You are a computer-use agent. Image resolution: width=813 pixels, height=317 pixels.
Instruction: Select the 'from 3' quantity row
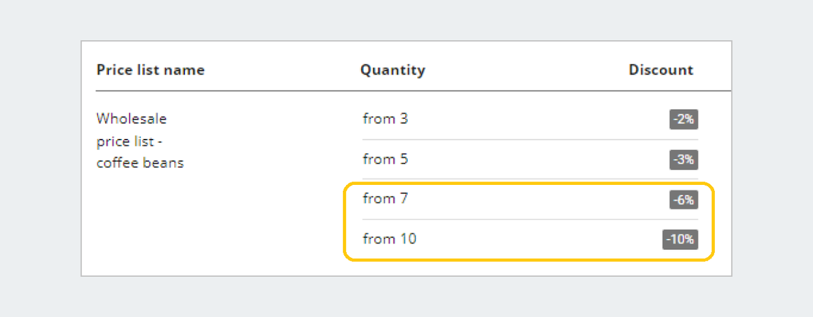coord(530,119)
